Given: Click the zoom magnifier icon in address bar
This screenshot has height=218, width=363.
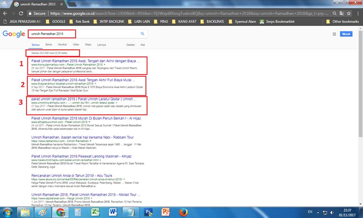Looking at the screenshot, I should [x=335, y=14].
